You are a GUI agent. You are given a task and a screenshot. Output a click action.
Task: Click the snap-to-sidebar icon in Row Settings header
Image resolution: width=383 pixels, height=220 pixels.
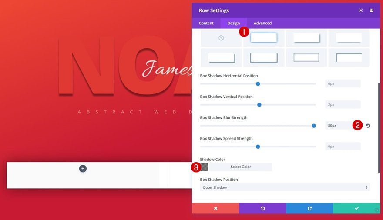[x=371, y=10]
